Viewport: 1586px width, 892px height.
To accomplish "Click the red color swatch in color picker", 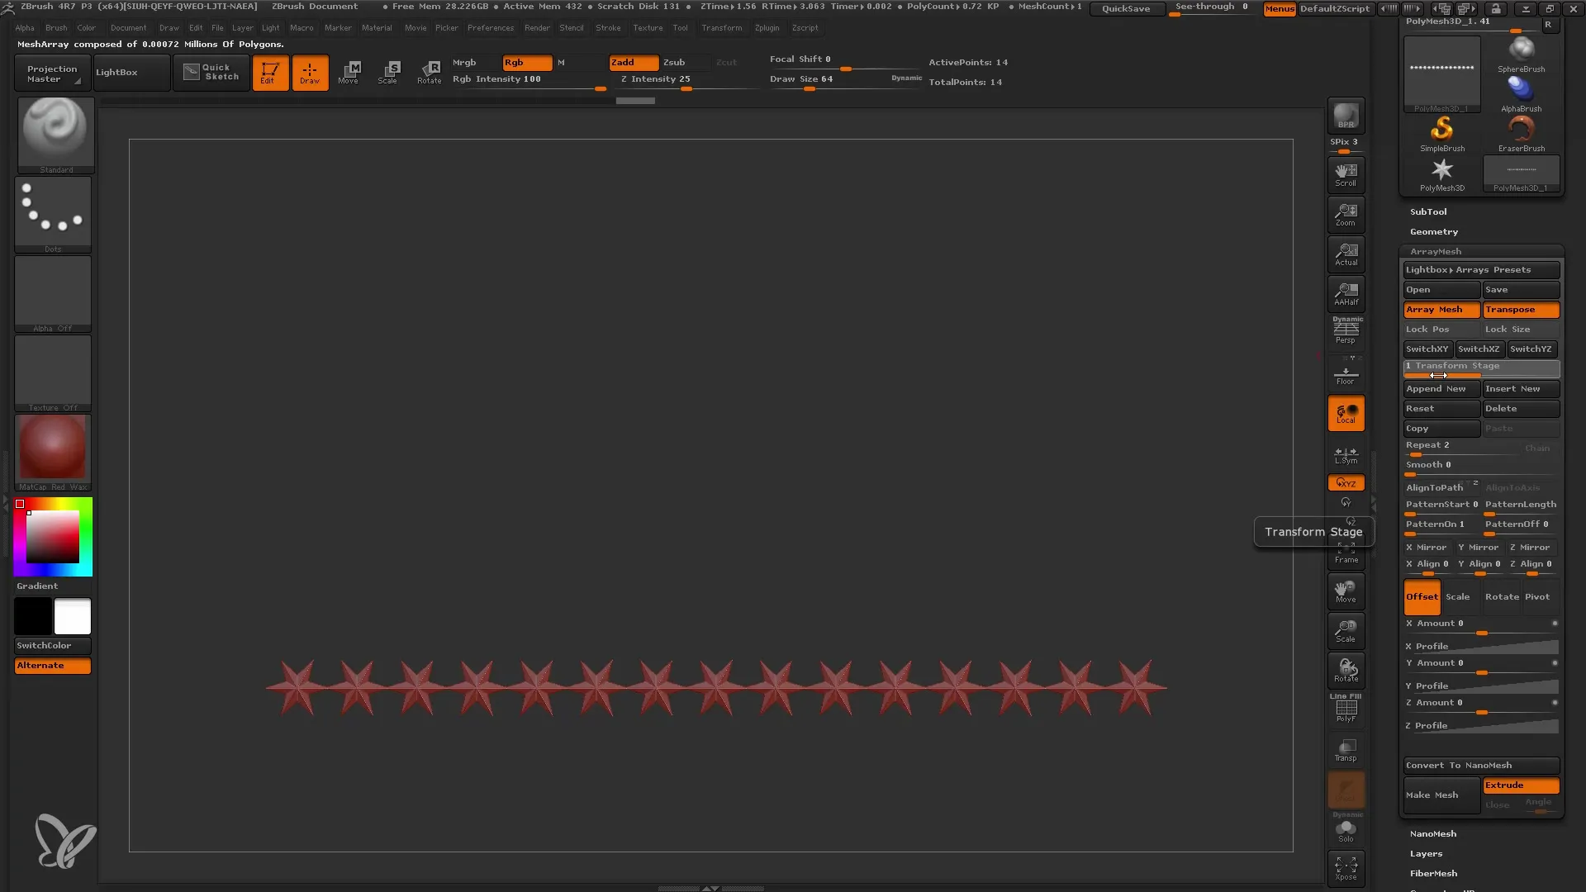I will tap(18, 503).
